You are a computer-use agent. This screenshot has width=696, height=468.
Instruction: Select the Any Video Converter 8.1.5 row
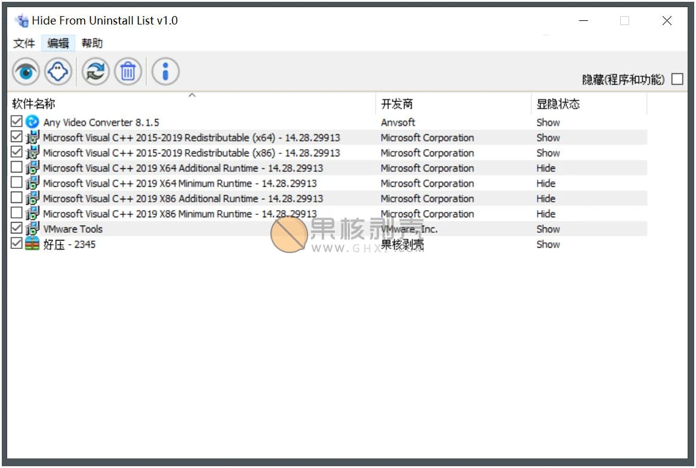coord(328,122)
